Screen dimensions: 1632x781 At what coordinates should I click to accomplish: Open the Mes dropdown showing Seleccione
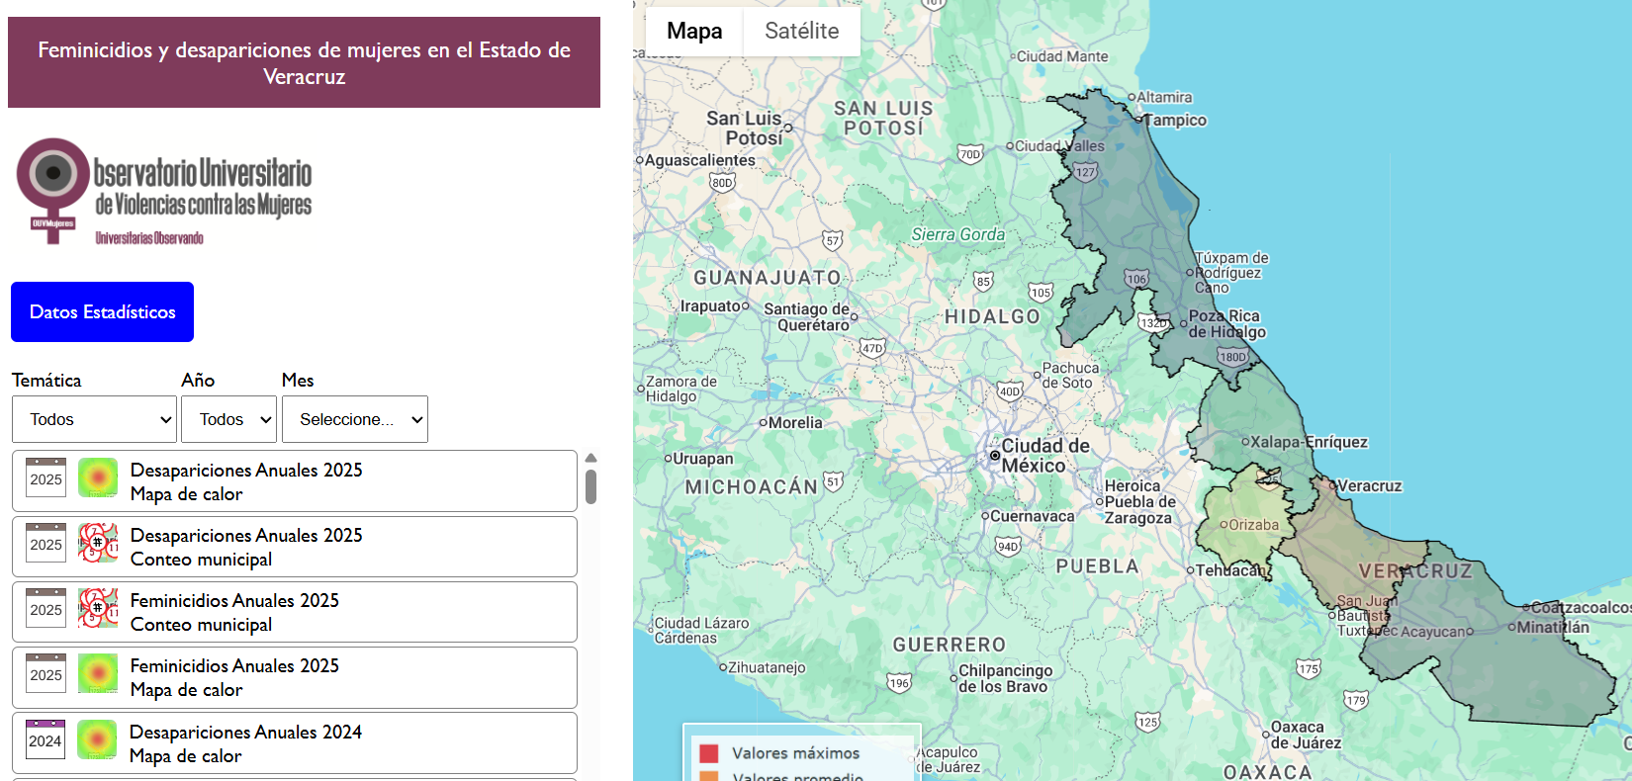(x=354, y=419)
